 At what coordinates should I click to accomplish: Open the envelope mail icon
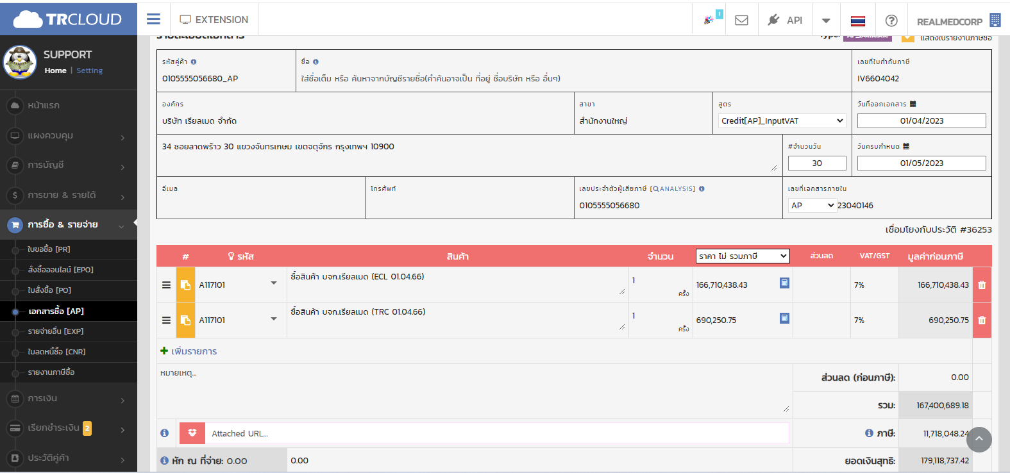click(741, 20)
